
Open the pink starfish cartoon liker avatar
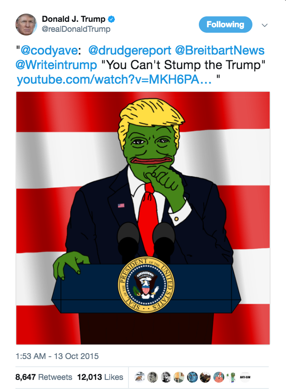[x=218, y=377]
